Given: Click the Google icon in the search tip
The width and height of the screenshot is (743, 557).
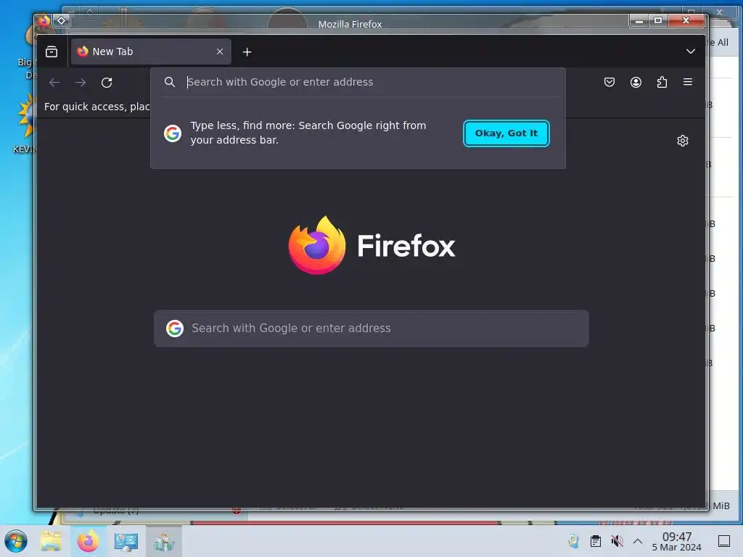Looking at the screenshot, I should tap(173, 133).
